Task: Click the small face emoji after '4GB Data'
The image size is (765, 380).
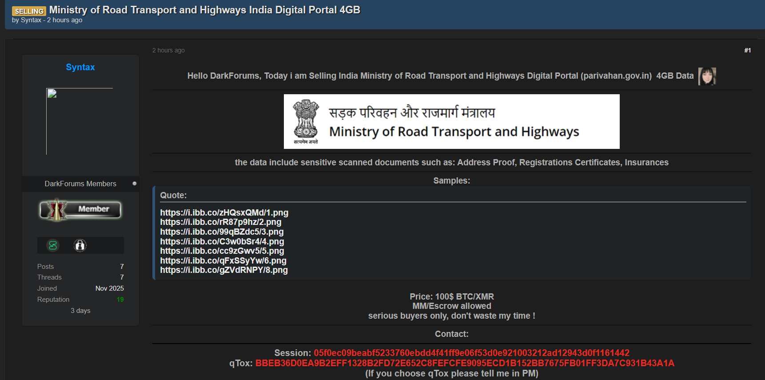Action: tap(707, 76)
